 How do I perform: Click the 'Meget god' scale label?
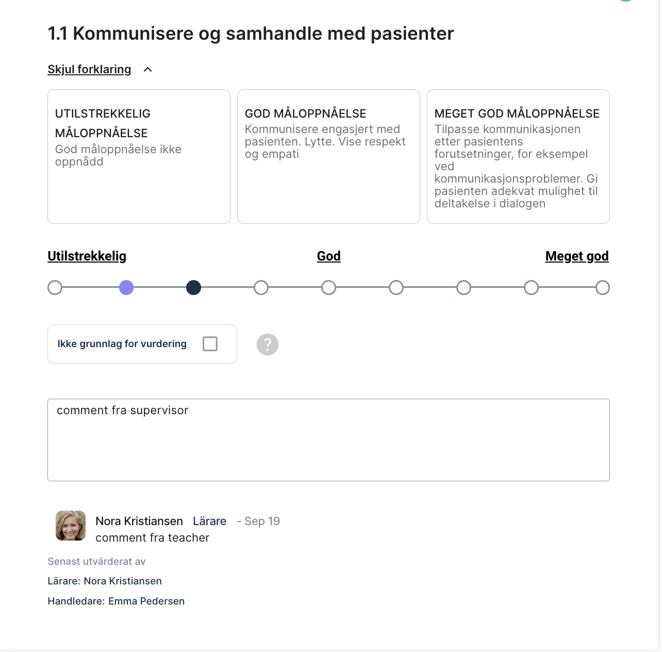click(577, 256)
